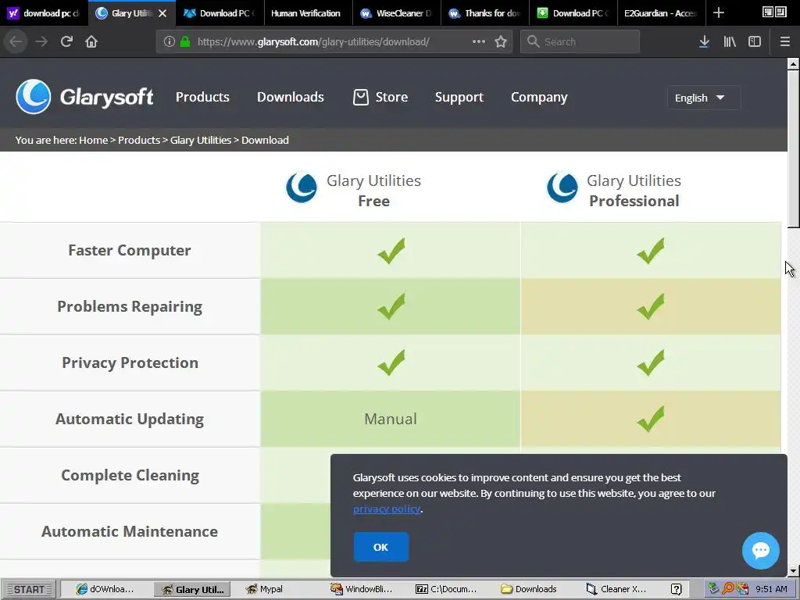Open the Products menu
This screenshot has height=600, width=800.
202,97
